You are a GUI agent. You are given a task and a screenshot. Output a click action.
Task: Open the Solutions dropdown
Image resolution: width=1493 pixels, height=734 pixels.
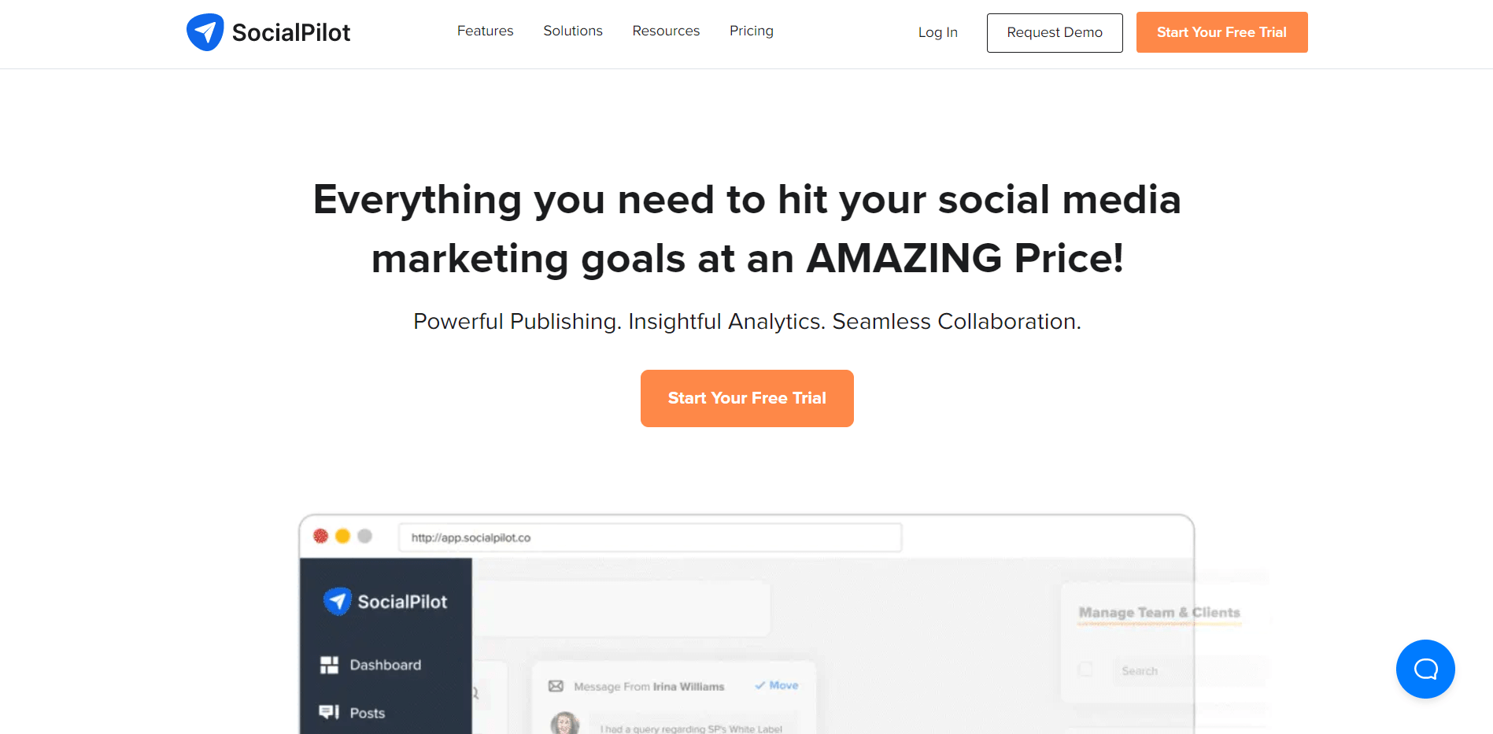pyautogui.click(x=572, y=31)
